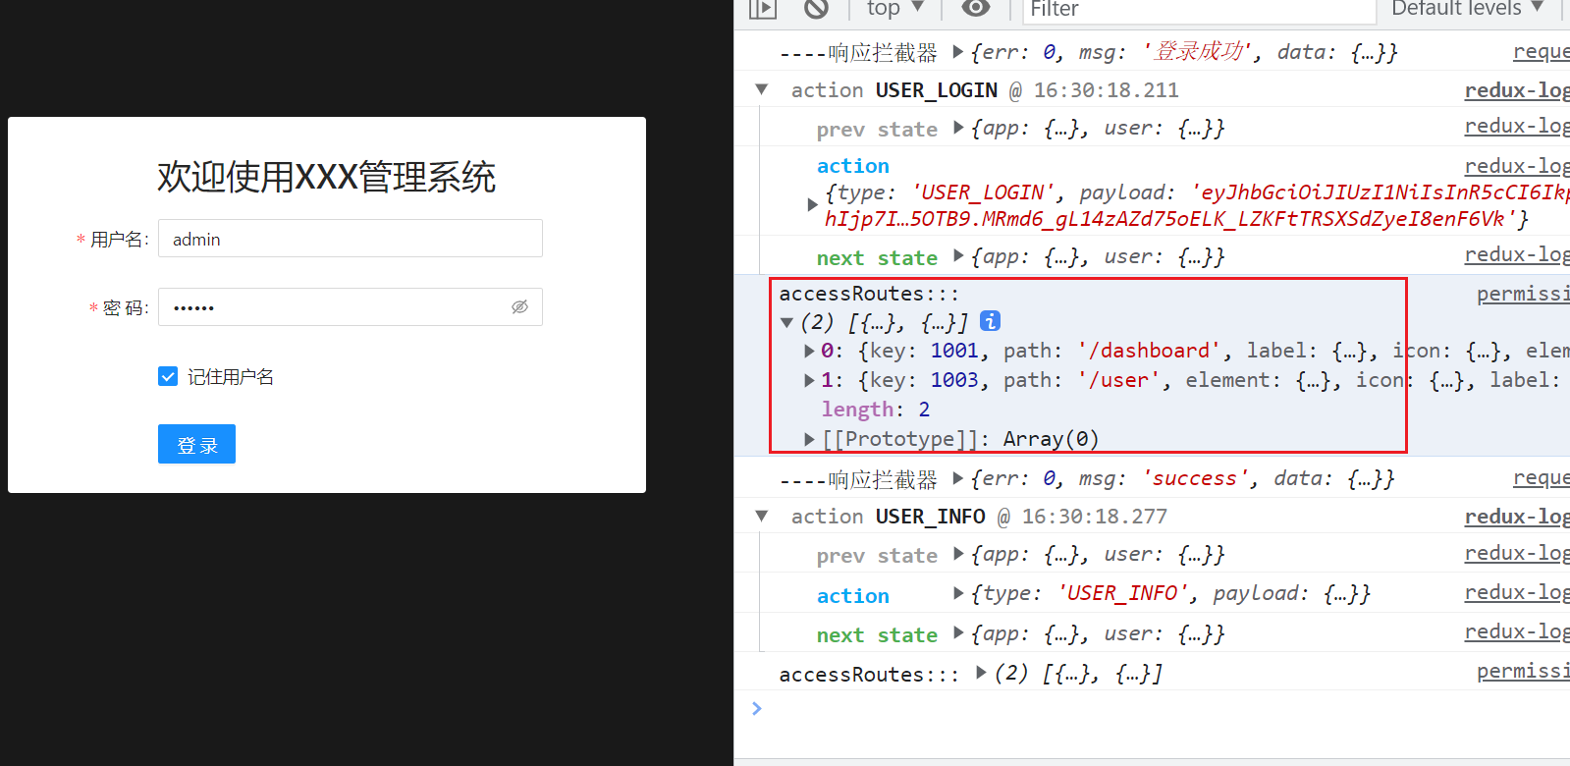Screen dimensions: 1570x766
Task: Open live expression eye icon
Action: (x=975, y=8)
